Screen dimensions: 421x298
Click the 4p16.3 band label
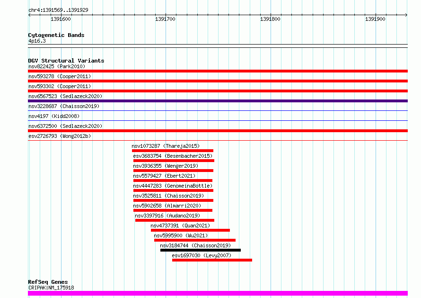(37, 41)
